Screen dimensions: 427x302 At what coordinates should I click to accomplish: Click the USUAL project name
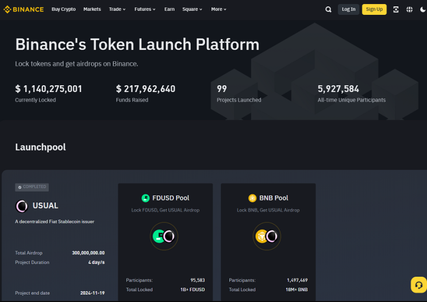pos(45,206)
